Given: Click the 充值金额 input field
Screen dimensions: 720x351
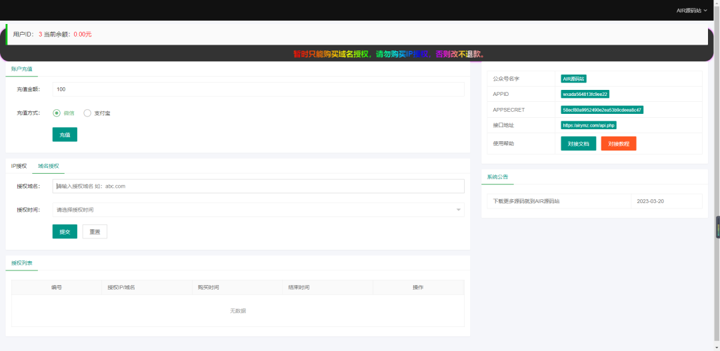Looking at the screenshot, I should click(258, 89).
